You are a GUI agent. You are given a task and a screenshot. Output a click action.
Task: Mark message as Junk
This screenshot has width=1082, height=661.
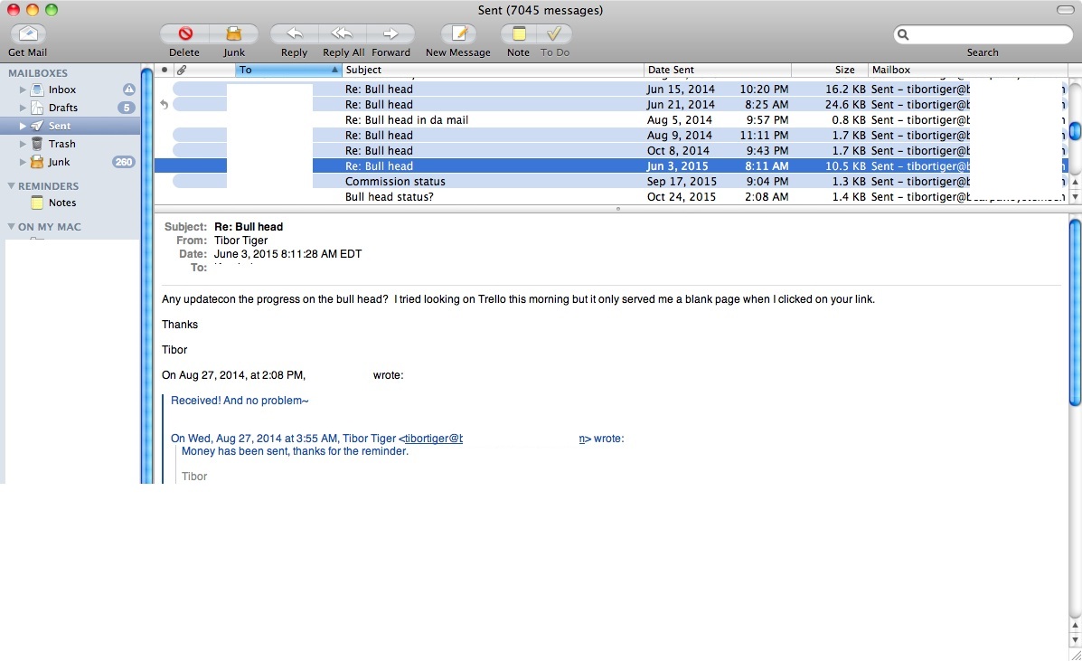[234, 34]
